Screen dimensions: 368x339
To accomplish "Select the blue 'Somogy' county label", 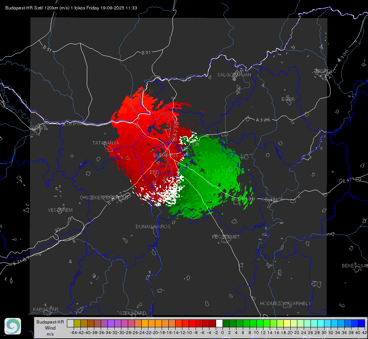I will pyautogui.click(x=75, y=278).
